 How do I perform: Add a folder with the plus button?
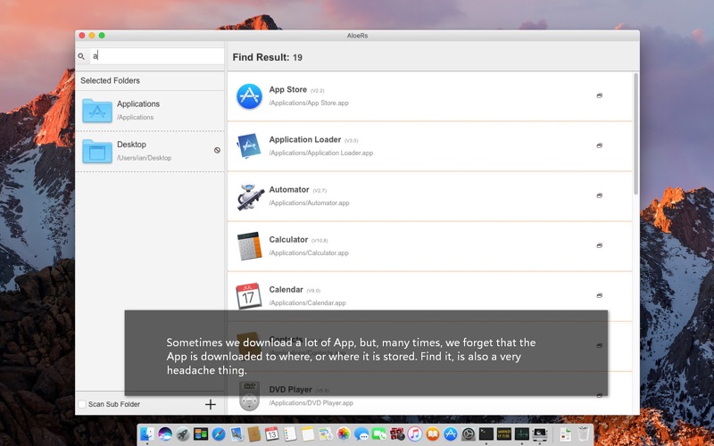pyautogui.click(x=211, y=404)
